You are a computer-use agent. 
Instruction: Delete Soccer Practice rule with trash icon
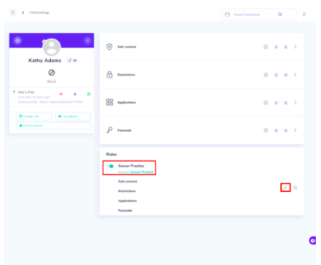click(x=295, y=188)
